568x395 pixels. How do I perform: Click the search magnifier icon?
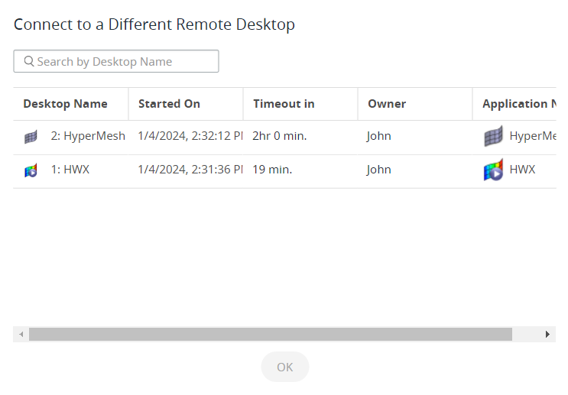pos(29,62)
